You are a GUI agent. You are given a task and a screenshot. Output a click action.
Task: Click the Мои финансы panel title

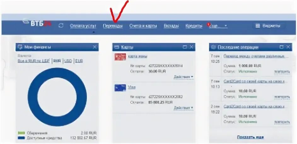click(x=38, y=47)
